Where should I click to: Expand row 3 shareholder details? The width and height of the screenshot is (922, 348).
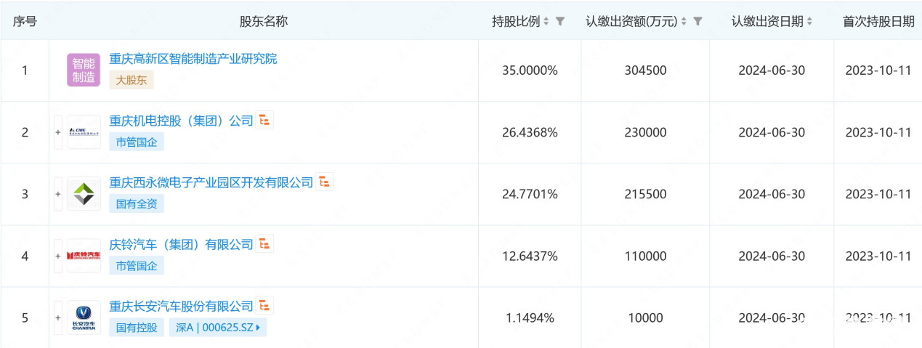pyautogui.click(x=58, y=194)
